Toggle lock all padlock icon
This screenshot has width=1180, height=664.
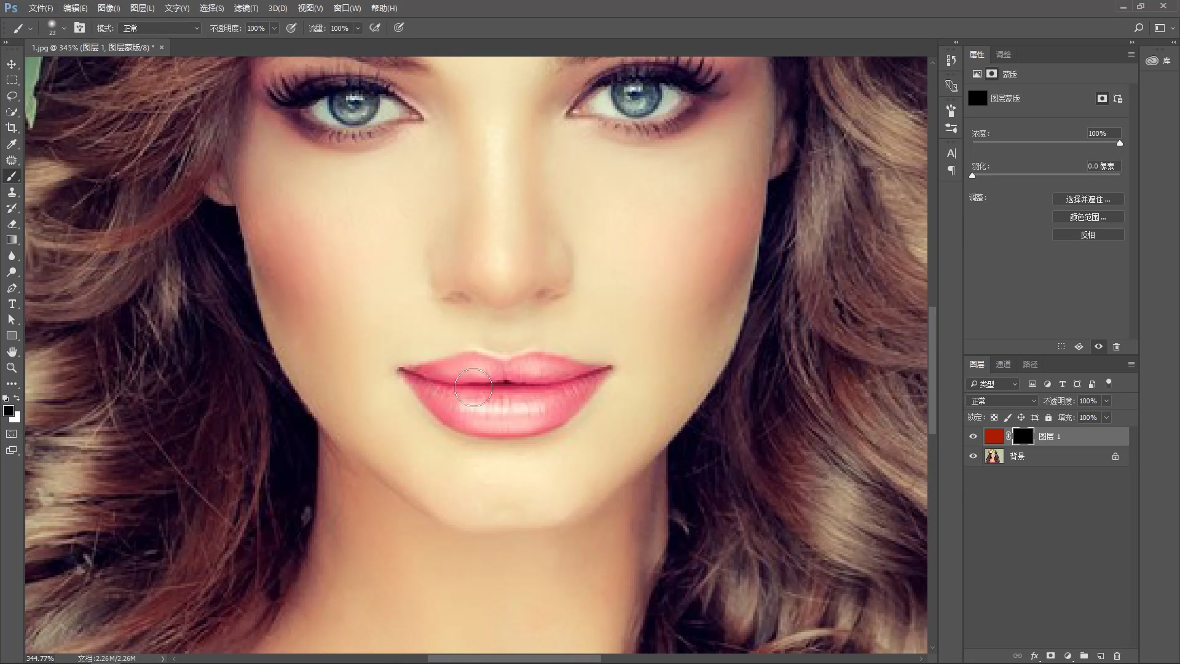1048,417
